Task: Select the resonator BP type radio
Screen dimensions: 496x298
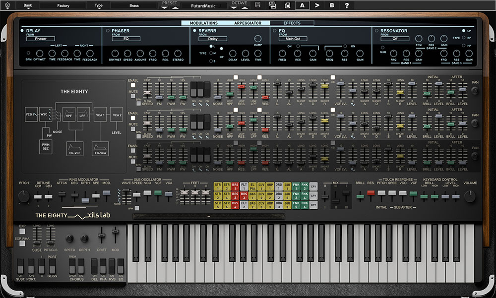Action: point(463,38)
